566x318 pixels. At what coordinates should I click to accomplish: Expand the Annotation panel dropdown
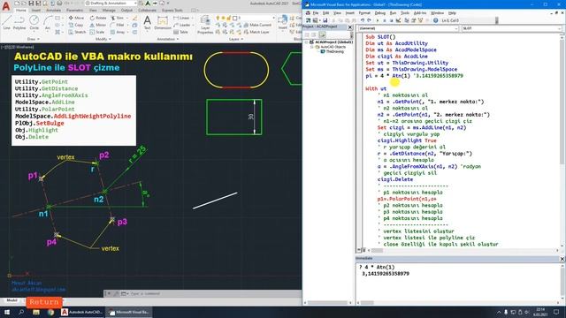[167, 39]
